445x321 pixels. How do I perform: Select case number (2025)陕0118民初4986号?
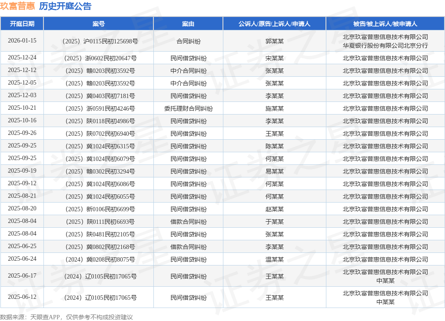(100, 121)
